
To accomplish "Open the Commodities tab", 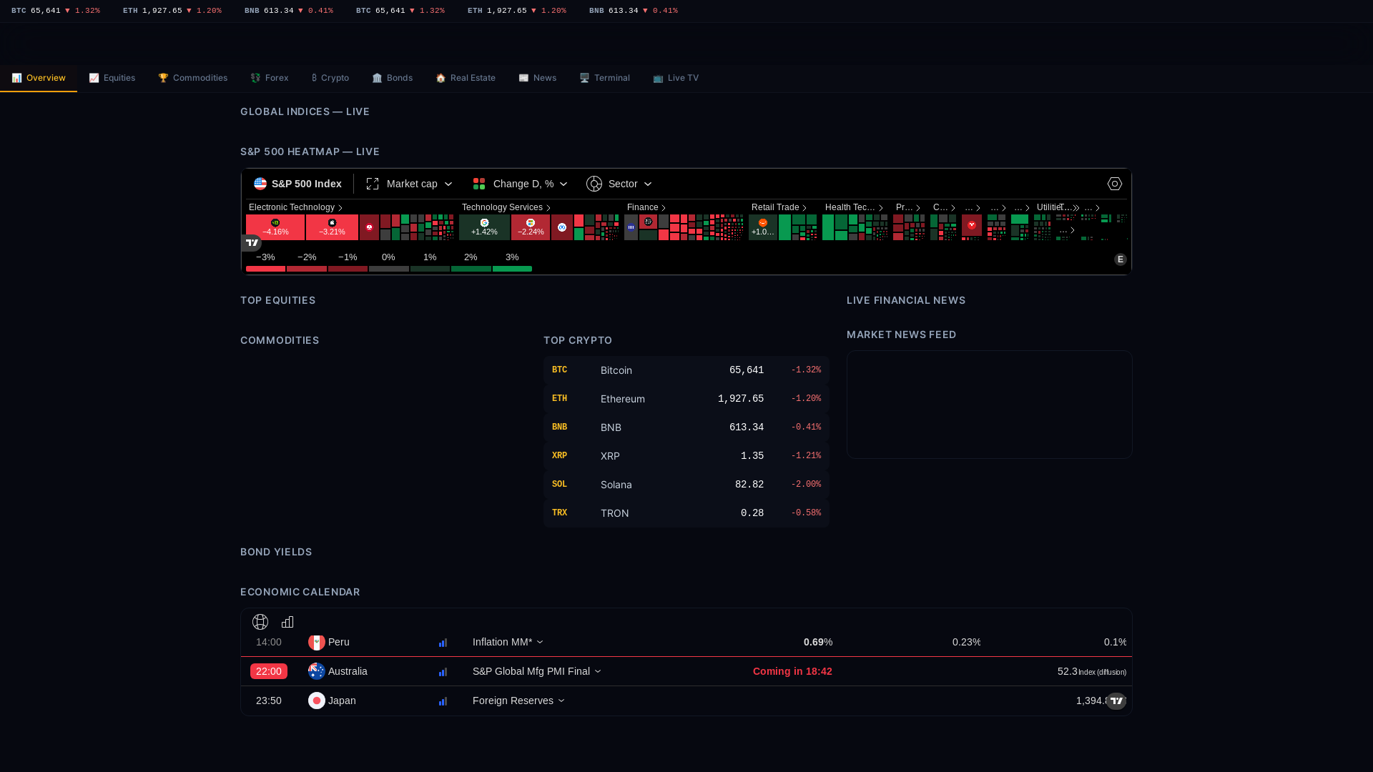I will (x=193, y=78).
